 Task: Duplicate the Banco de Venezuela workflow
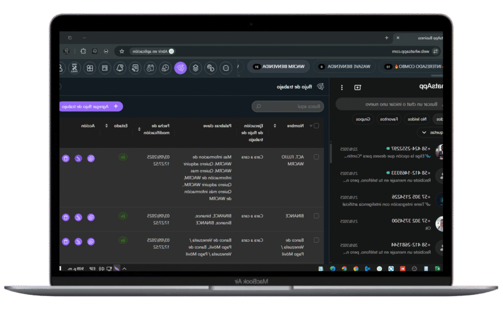click(x=91, y=241)
